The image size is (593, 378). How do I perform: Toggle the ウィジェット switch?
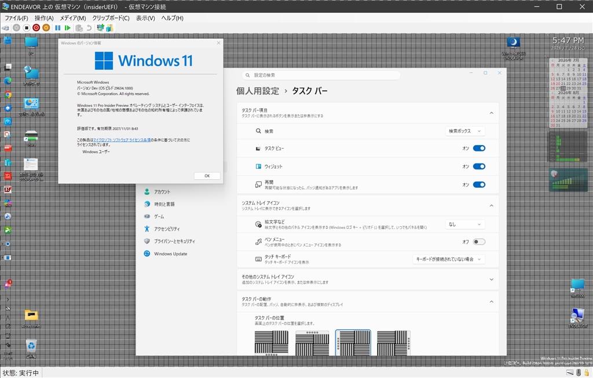[x=479, y=166]
